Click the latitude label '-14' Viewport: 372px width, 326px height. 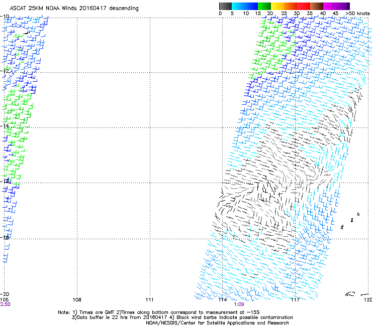tap(5, 126)
